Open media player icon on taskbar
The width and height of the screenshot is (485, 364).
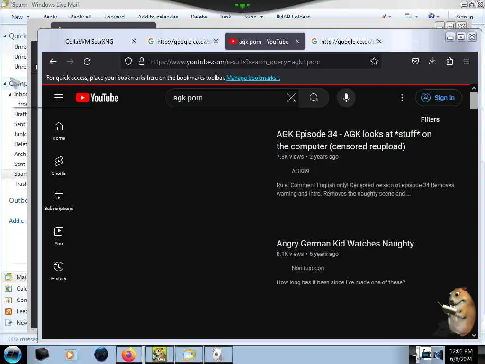(x=70, y=355)
